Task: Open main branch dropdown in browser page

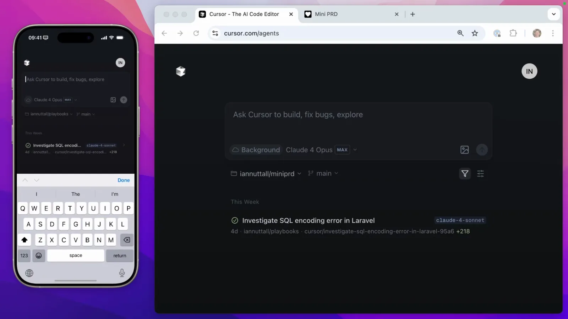Action: (323, 173)
